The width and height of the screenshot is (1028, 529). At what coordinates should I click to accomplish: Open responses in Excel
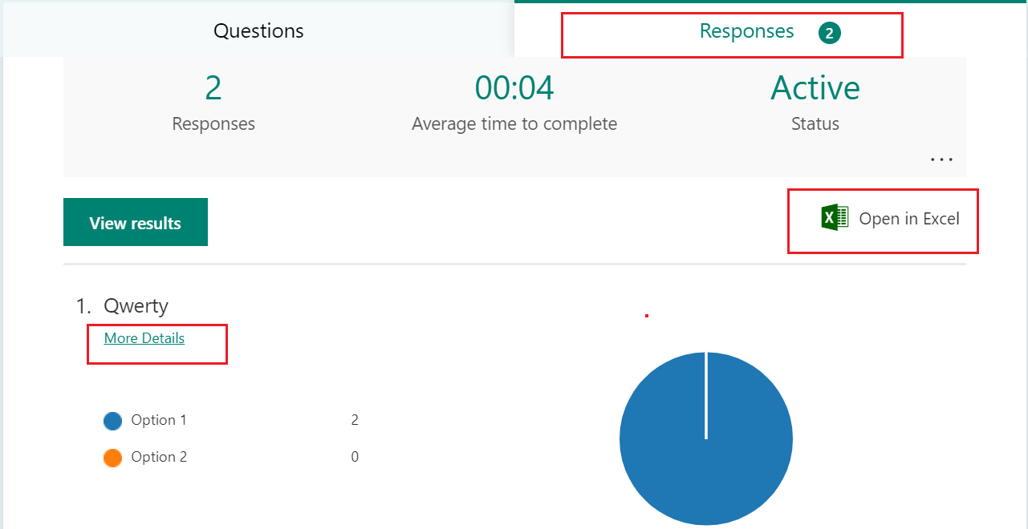coord(891,218)
